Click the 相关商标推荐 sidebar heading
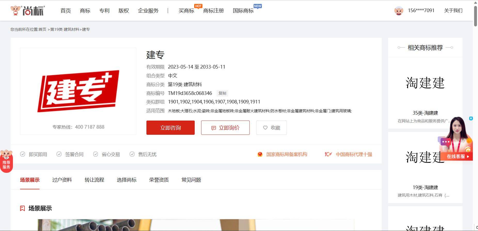478x231 pixels. tap(425, 48)
